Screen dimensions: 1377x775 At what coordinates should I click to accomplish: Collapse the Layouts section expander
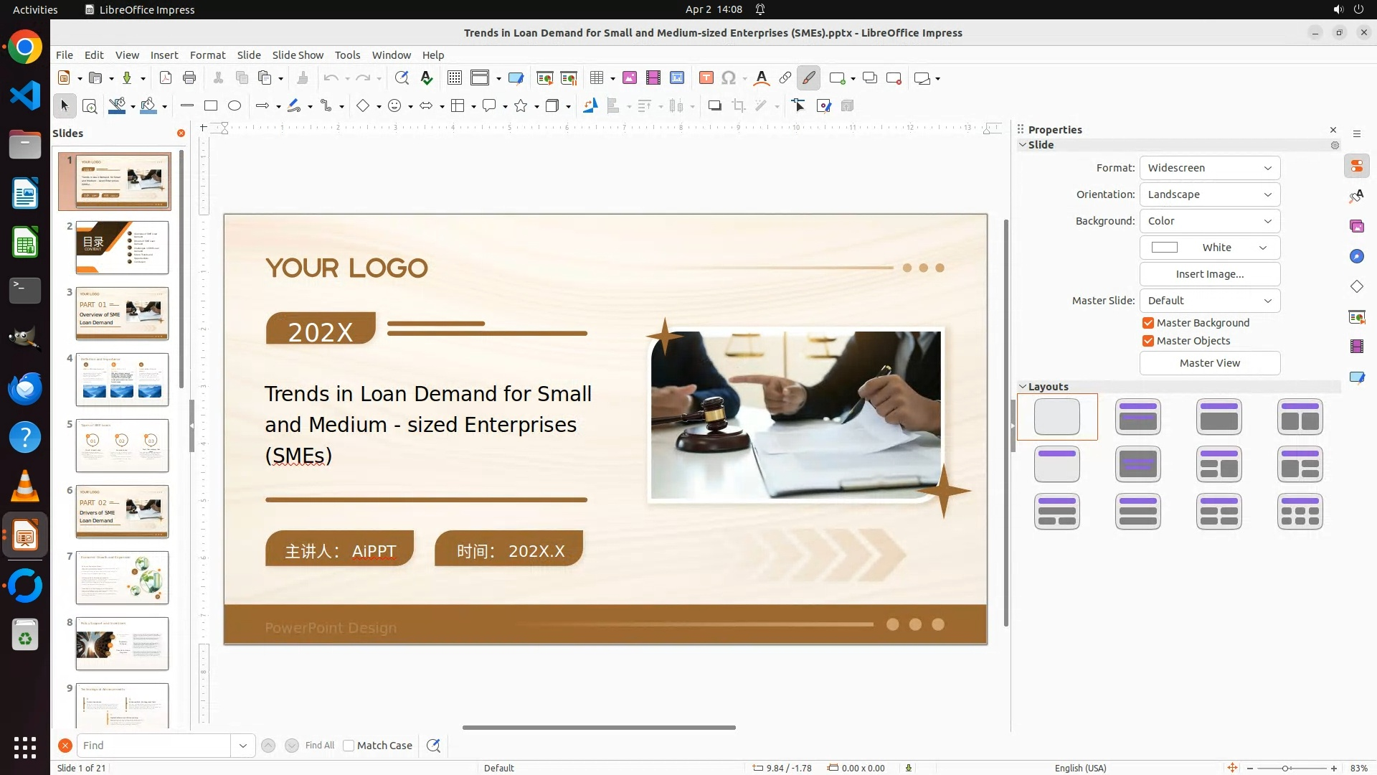[1023, 387]
